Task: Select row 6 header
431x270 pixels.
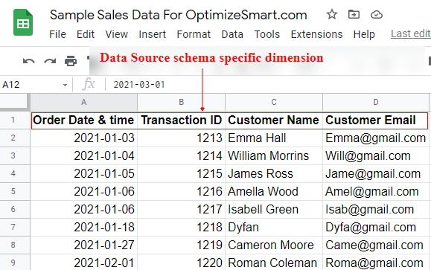Action: click(x=15, y=209)
